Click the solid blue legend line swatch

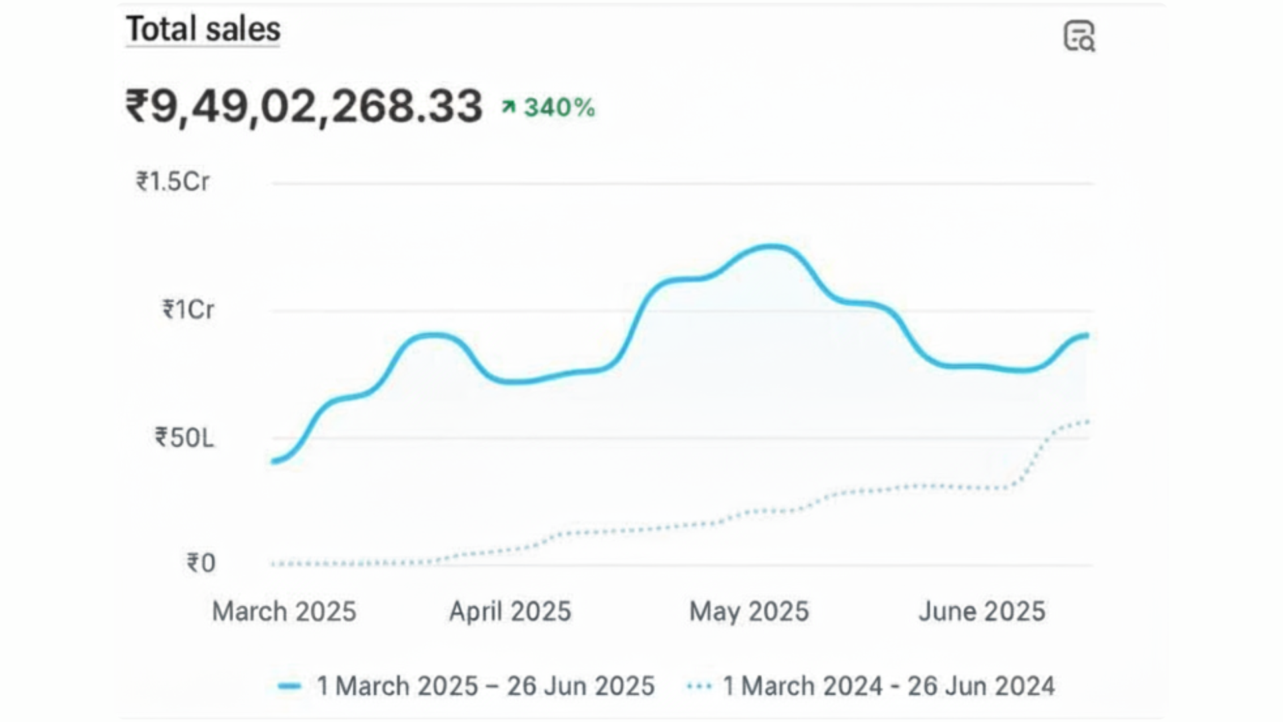(x=289, y=687)
